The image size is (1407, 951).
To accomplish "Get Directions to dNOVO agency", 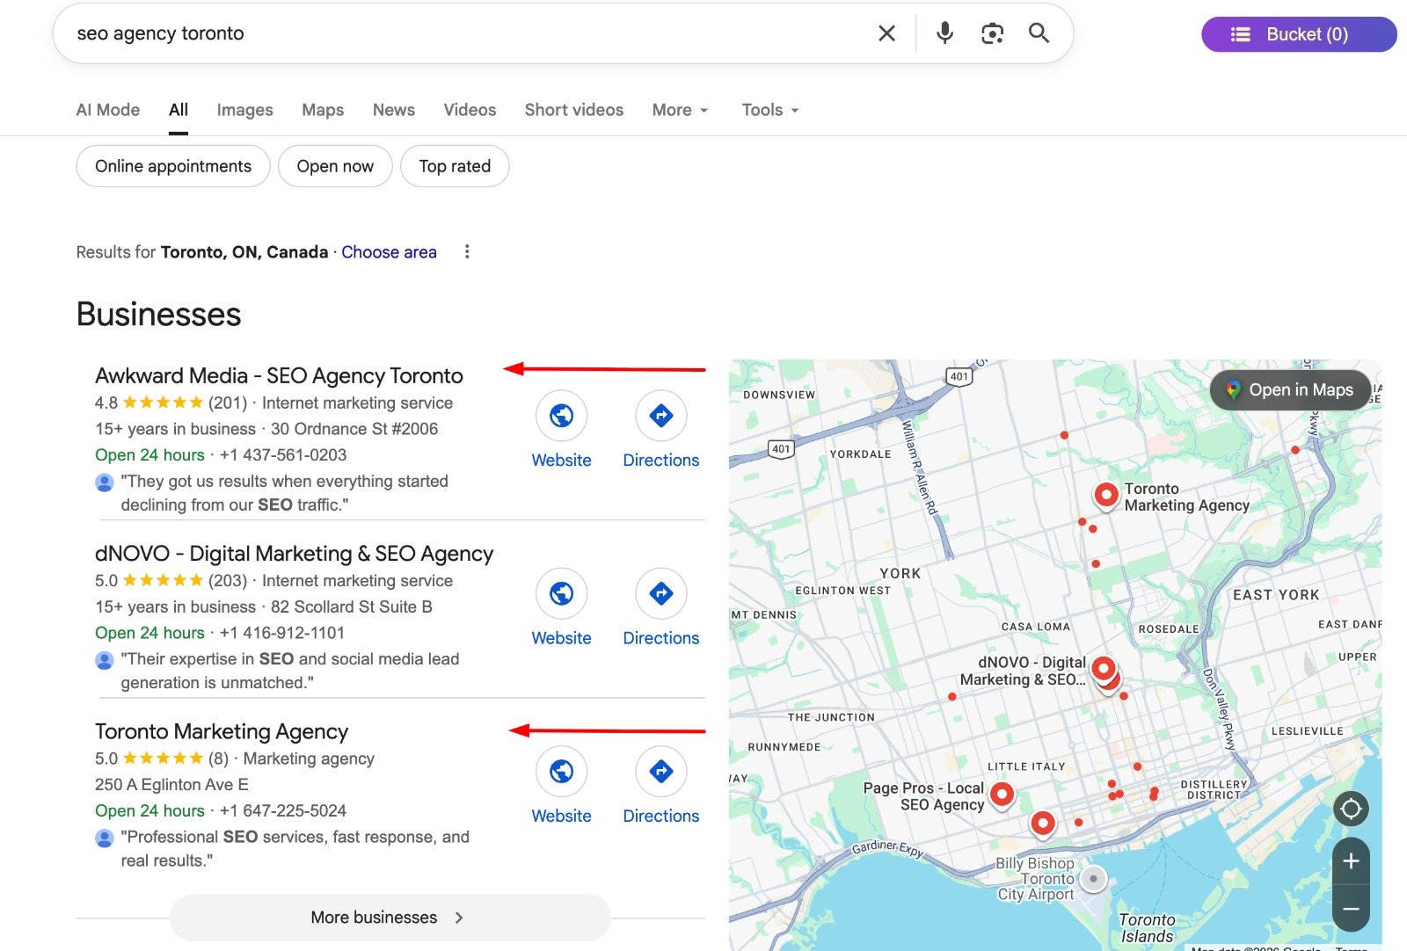I will tap(660, 594).
